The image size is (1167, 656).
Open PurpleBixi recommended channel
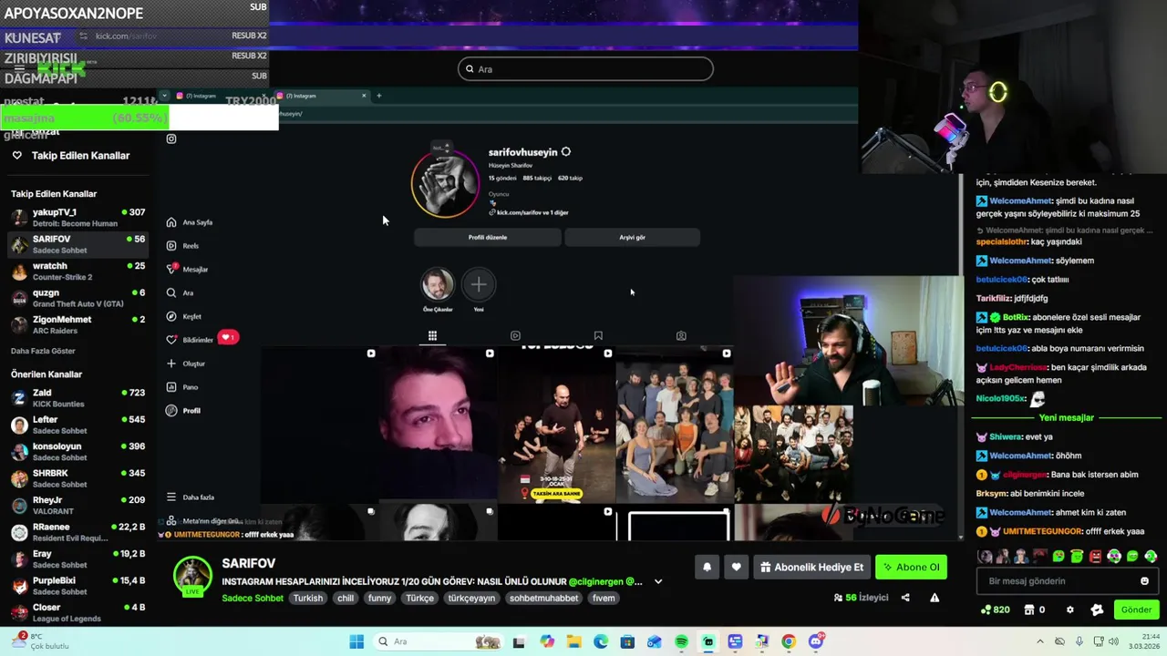pos(77,585)
